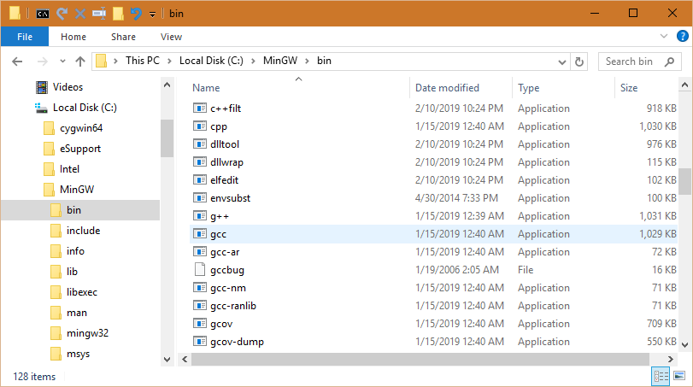Screen dimensions: 693x387
Task: Select the elfedit file icon
Action: point(200,179)
